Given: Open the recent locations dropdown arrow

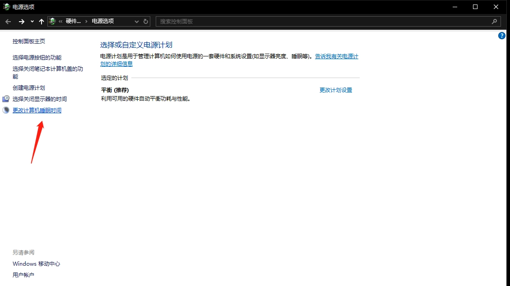Looking at the screenshot, I should pos(32,22).
